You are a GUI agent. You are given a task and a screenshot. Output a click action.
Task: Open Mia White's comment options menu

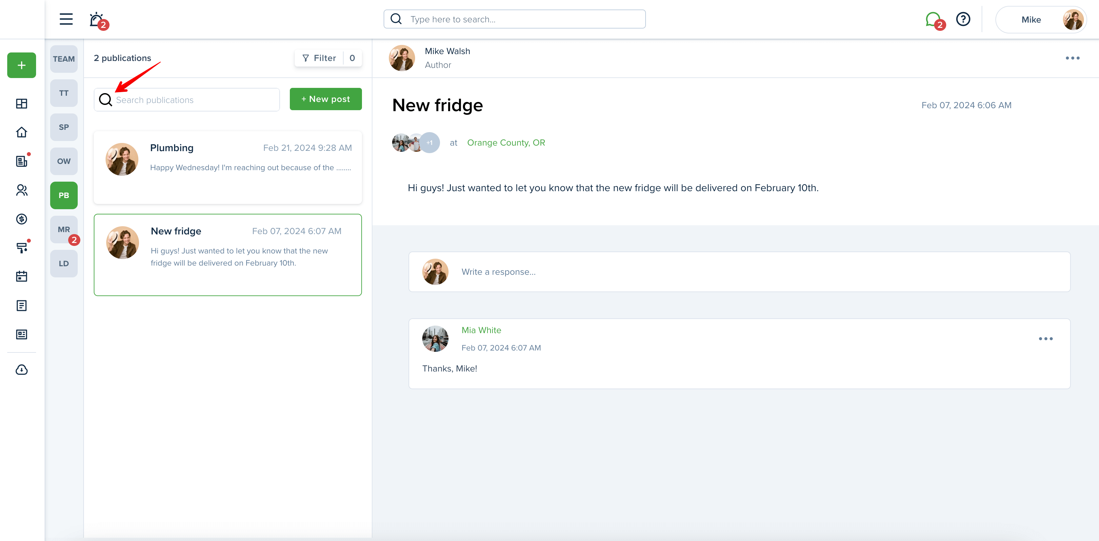(x=1046, y=339)
